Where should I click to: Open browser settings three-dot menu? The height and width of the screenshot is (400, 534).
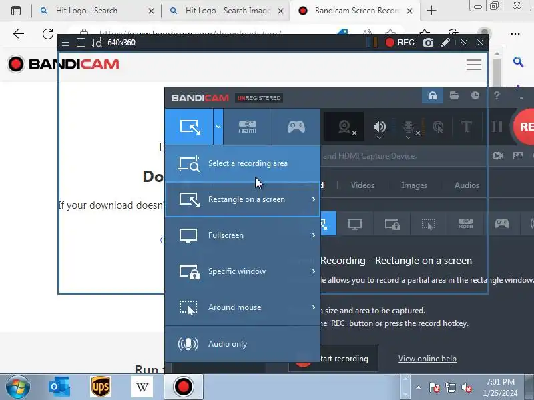[515, 34]
